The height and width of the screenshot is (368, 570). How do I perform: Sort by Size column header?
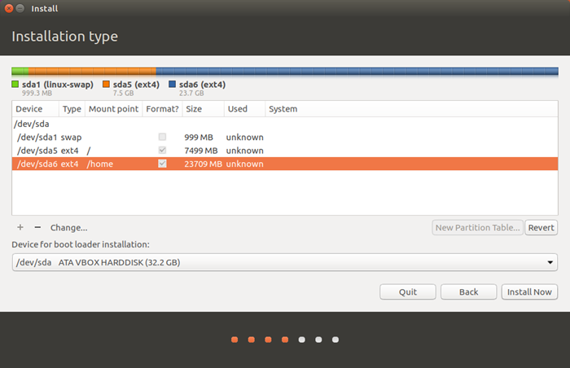pos(204,109)
